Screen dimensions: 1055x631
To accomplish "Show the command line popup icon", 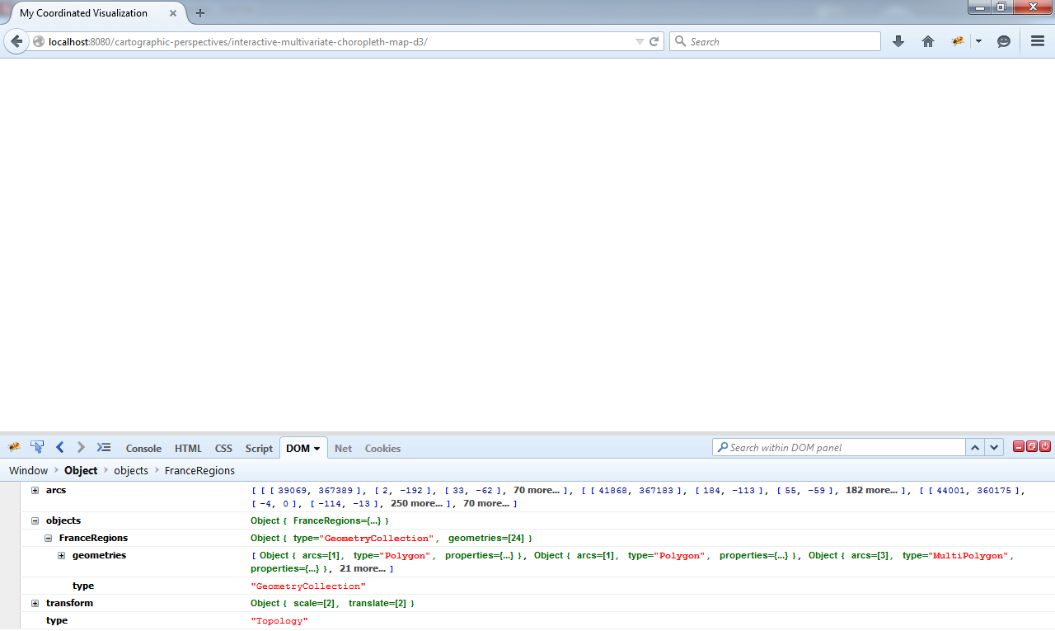I will point(104,447).
